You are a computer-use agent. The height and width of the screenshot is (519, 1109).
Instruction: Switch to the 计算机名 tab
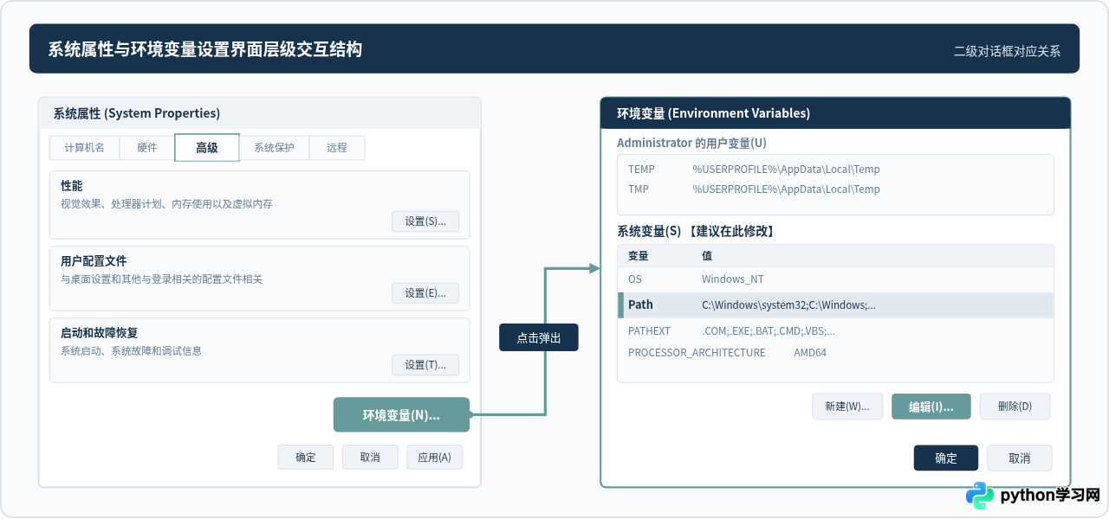(x=84, y=148)
